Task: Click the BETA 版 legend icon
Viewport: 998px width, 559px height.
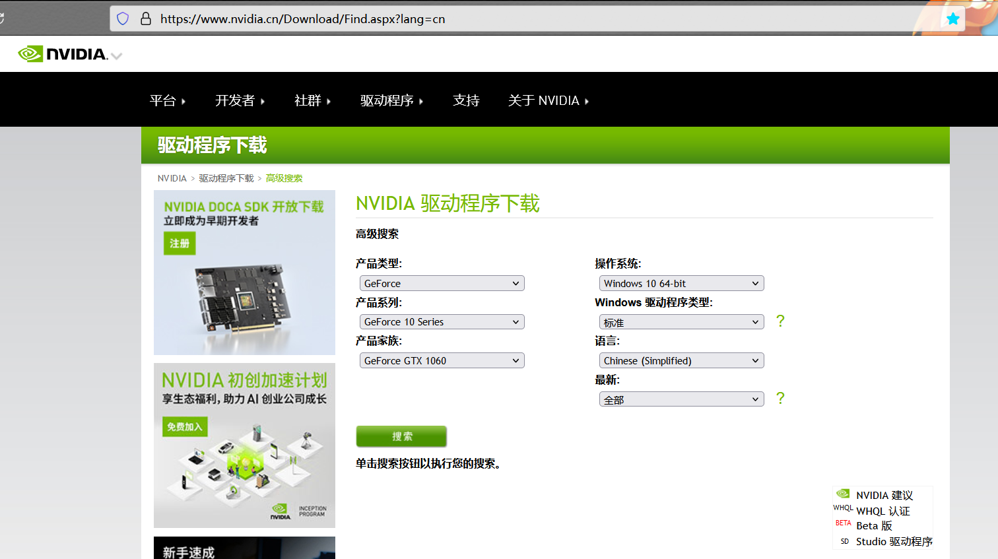Action: tap(843, 523)
